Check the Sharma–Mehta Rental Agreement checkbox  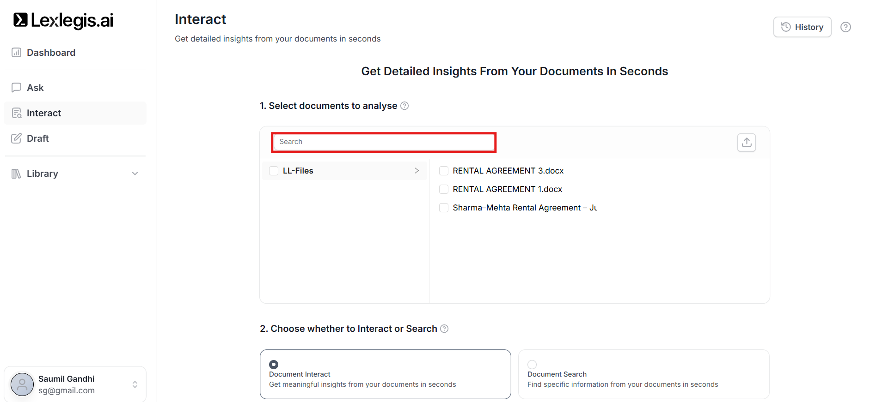point(444,208)
